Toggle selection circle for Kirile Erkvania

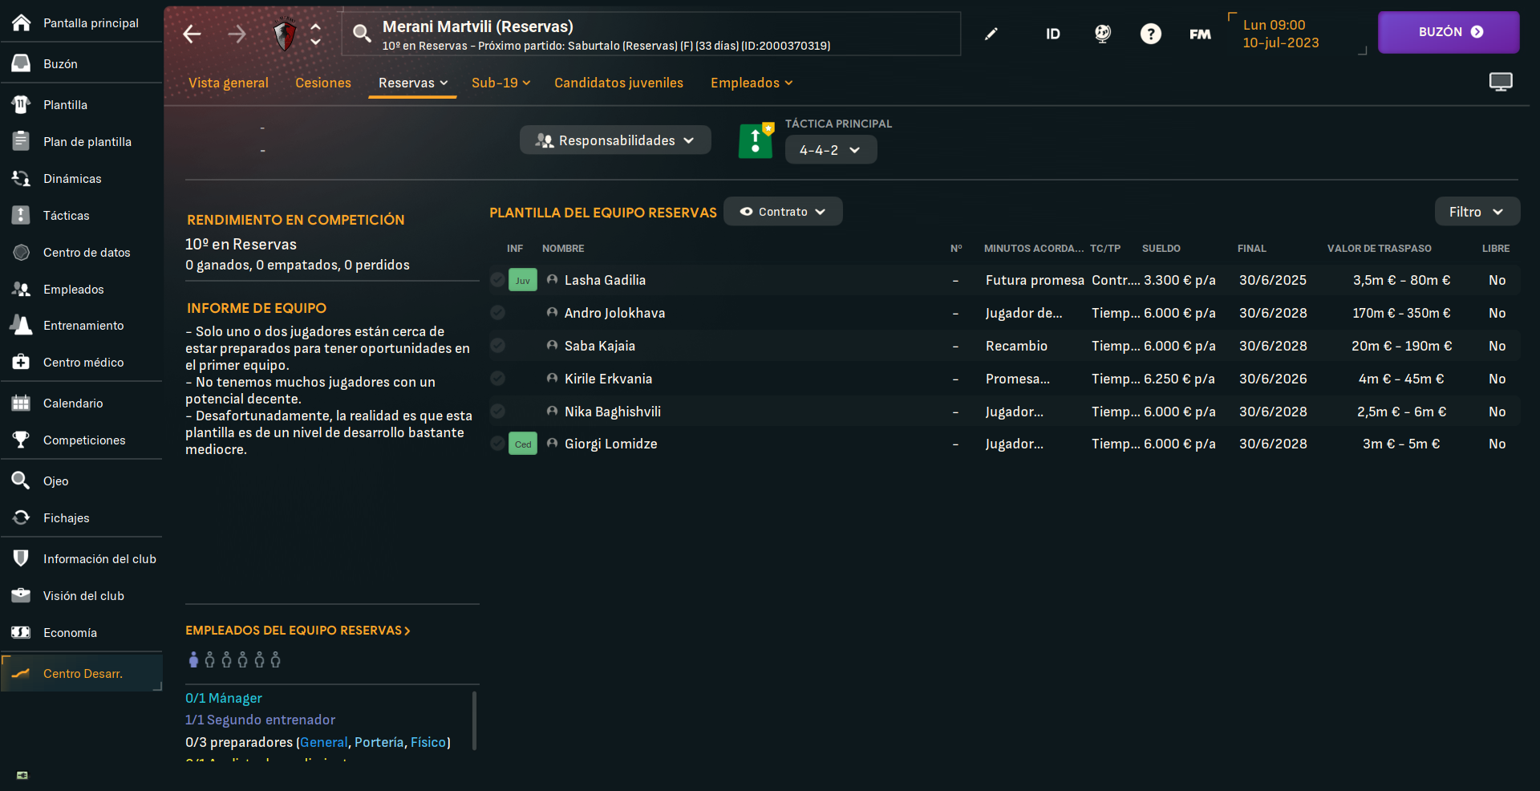(x=497, y=378)
